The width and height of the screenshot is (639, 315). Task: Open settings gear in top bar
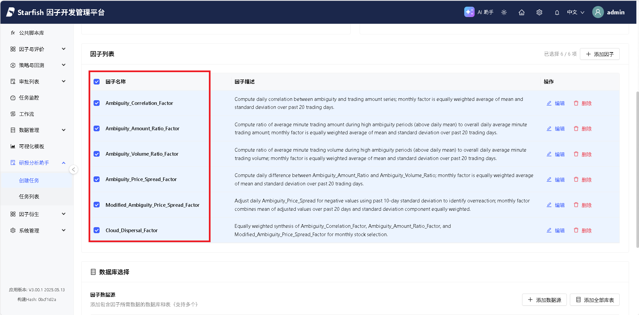pyautogui.click(x=539, y=12)
